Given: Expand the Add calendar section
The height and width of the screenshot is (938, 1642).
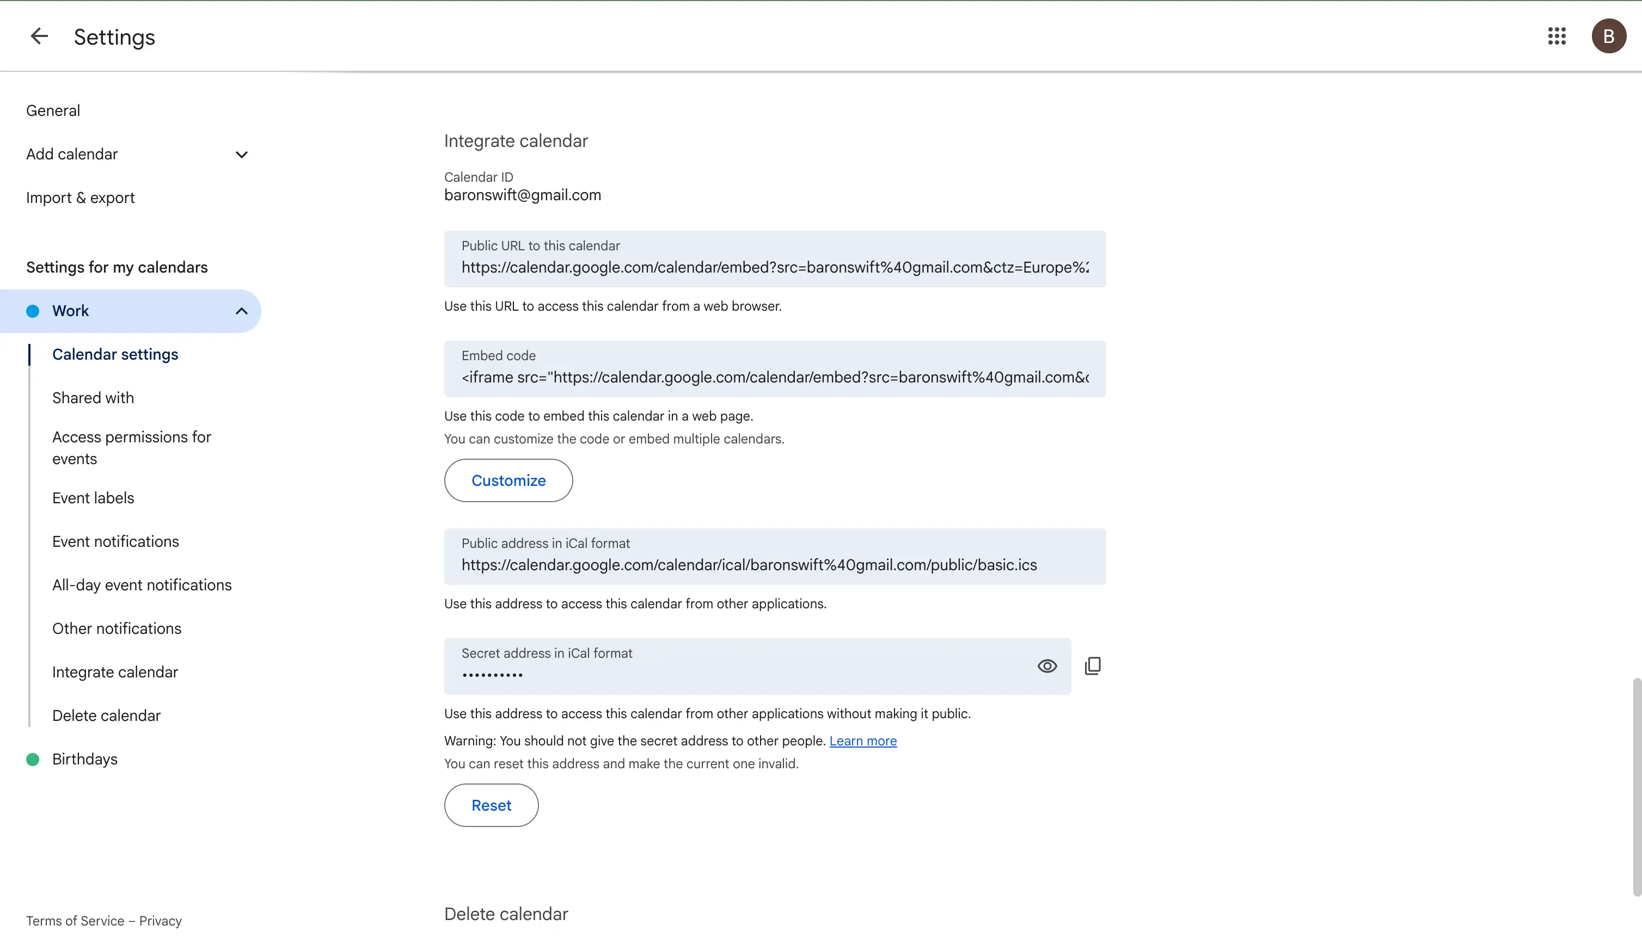Looking at the screenshot, I should click(x=242, y=155).
